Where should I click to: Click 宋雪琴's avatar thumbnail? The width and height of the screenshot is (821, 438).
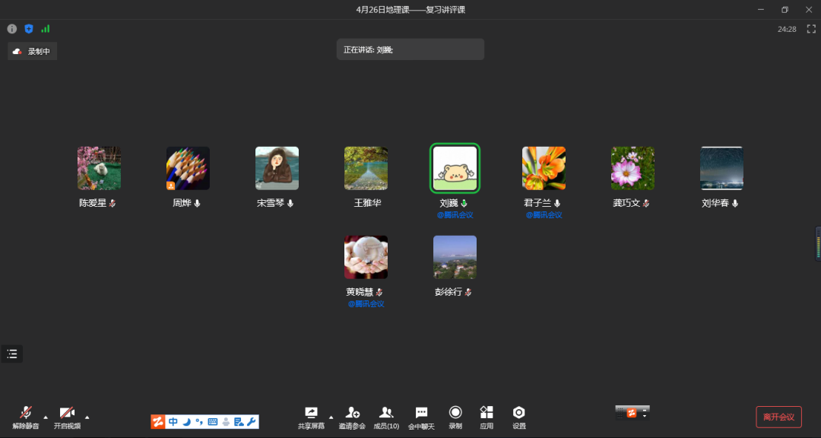tap(277, 168)
